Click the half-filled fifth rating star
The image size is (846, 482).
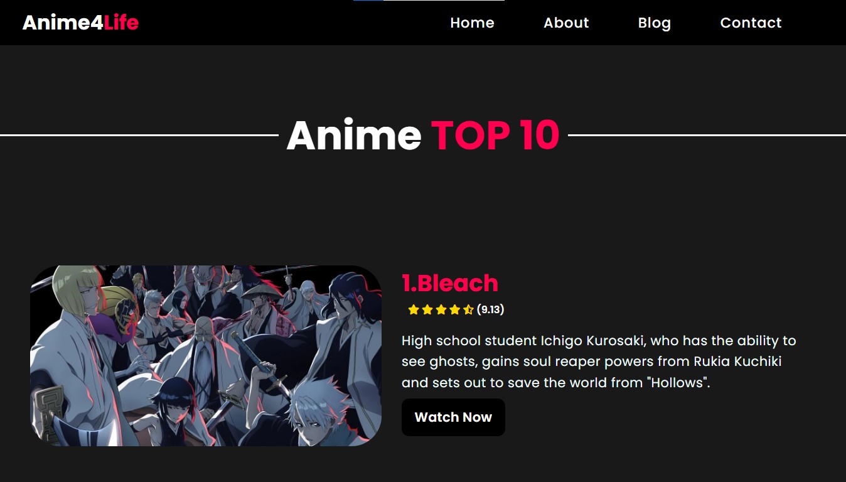(x=468, y=309)
